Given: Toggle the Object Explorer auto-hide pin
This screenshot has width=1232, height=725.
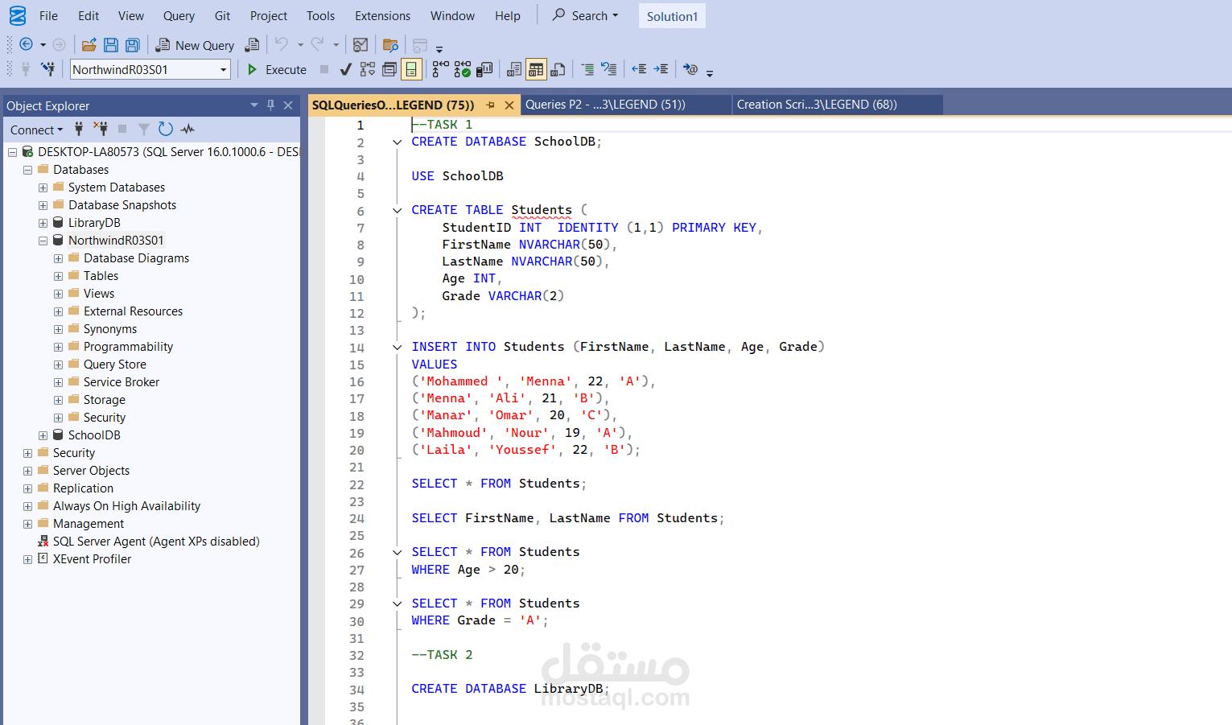Looking at the screenshot, I should tap(270, 105).
